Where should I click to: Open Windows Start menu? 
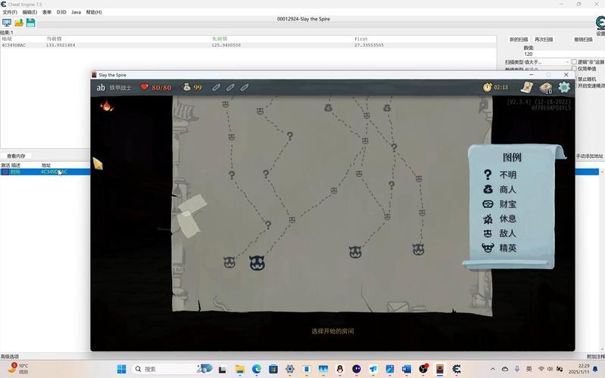(122, 369)
